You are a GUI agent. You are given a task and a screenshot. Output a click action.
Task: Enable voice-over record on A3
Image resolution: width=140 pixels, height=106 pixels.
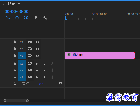click(x=52, y=77)
